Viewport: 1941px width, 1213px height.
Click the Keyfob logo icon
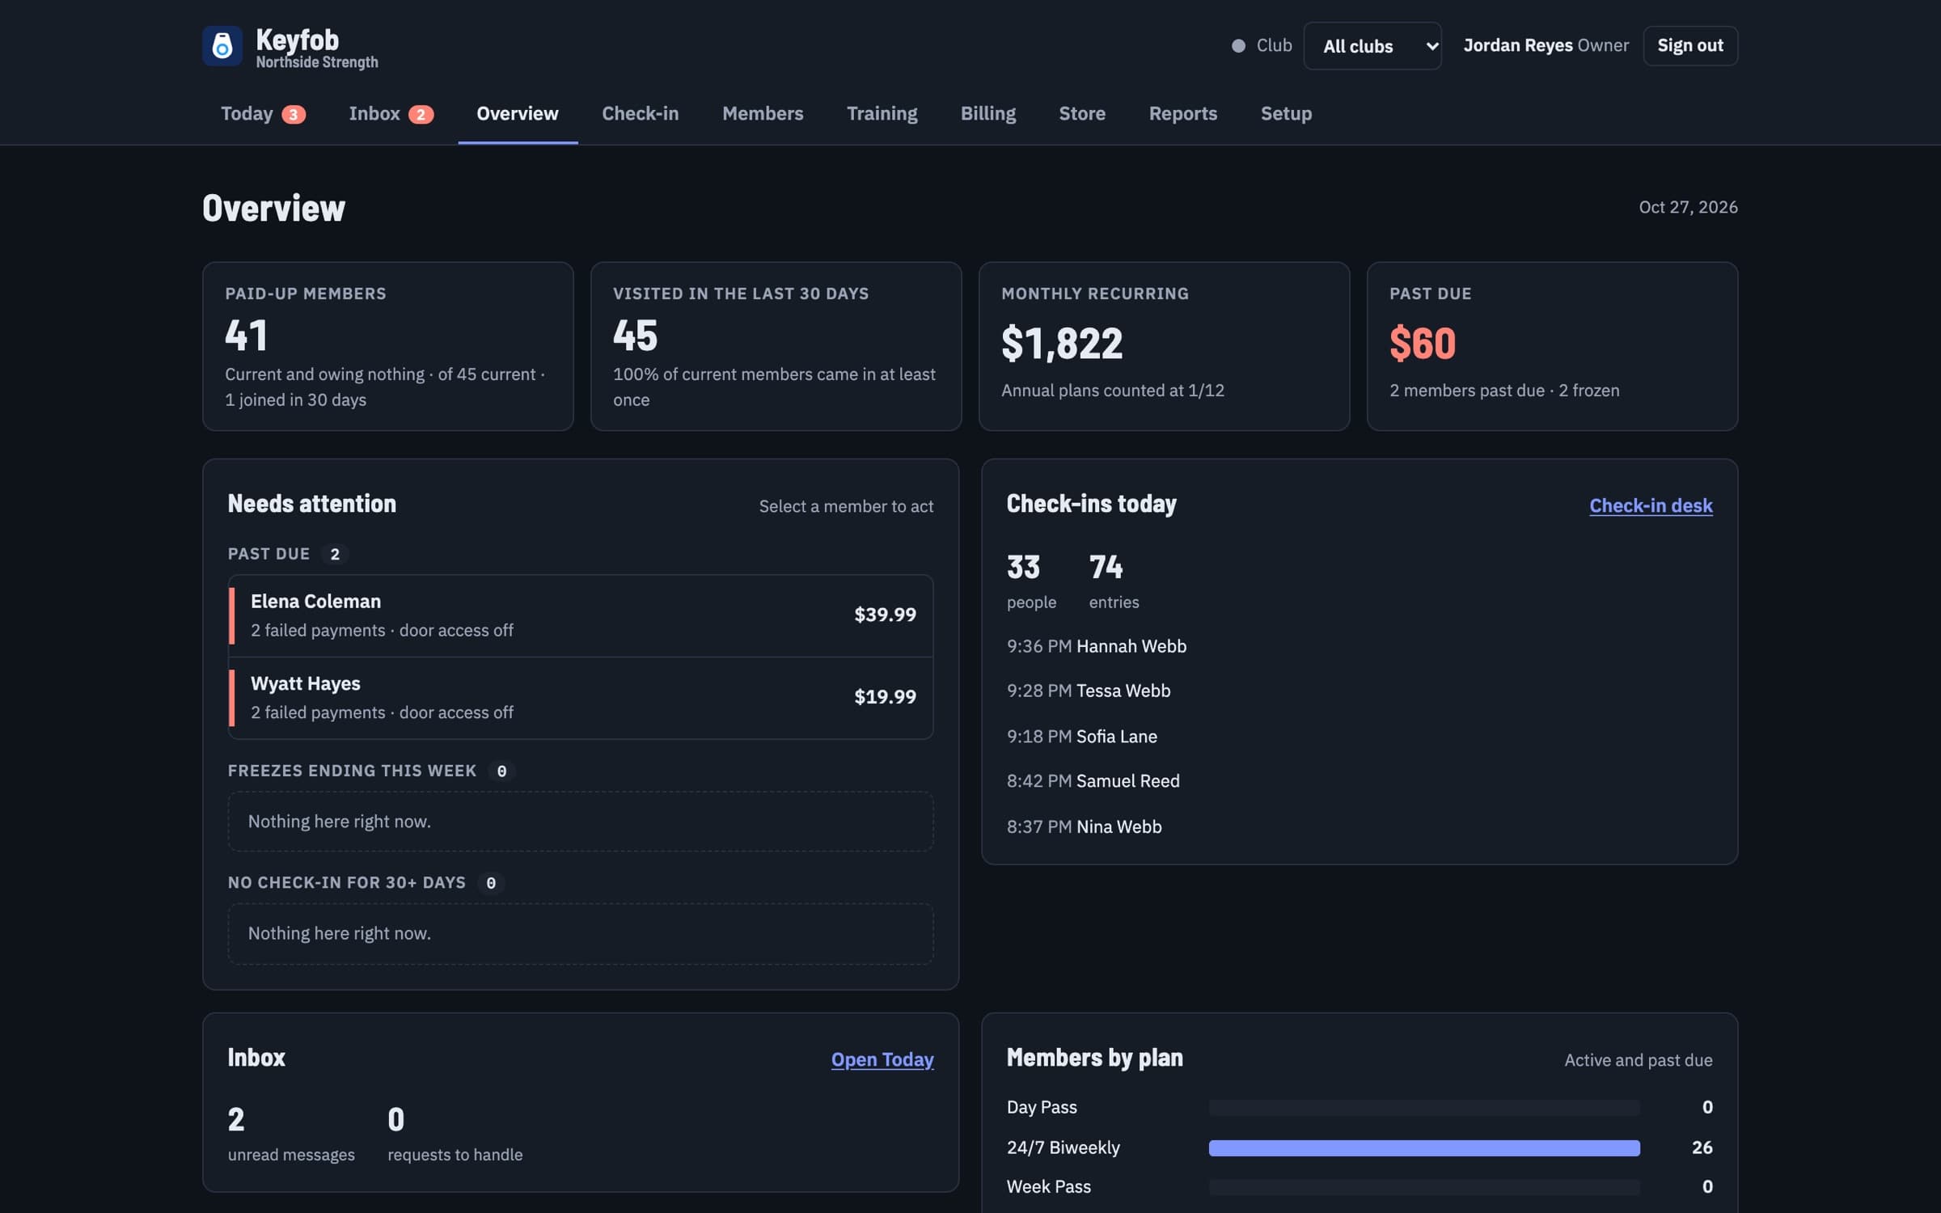222,46
